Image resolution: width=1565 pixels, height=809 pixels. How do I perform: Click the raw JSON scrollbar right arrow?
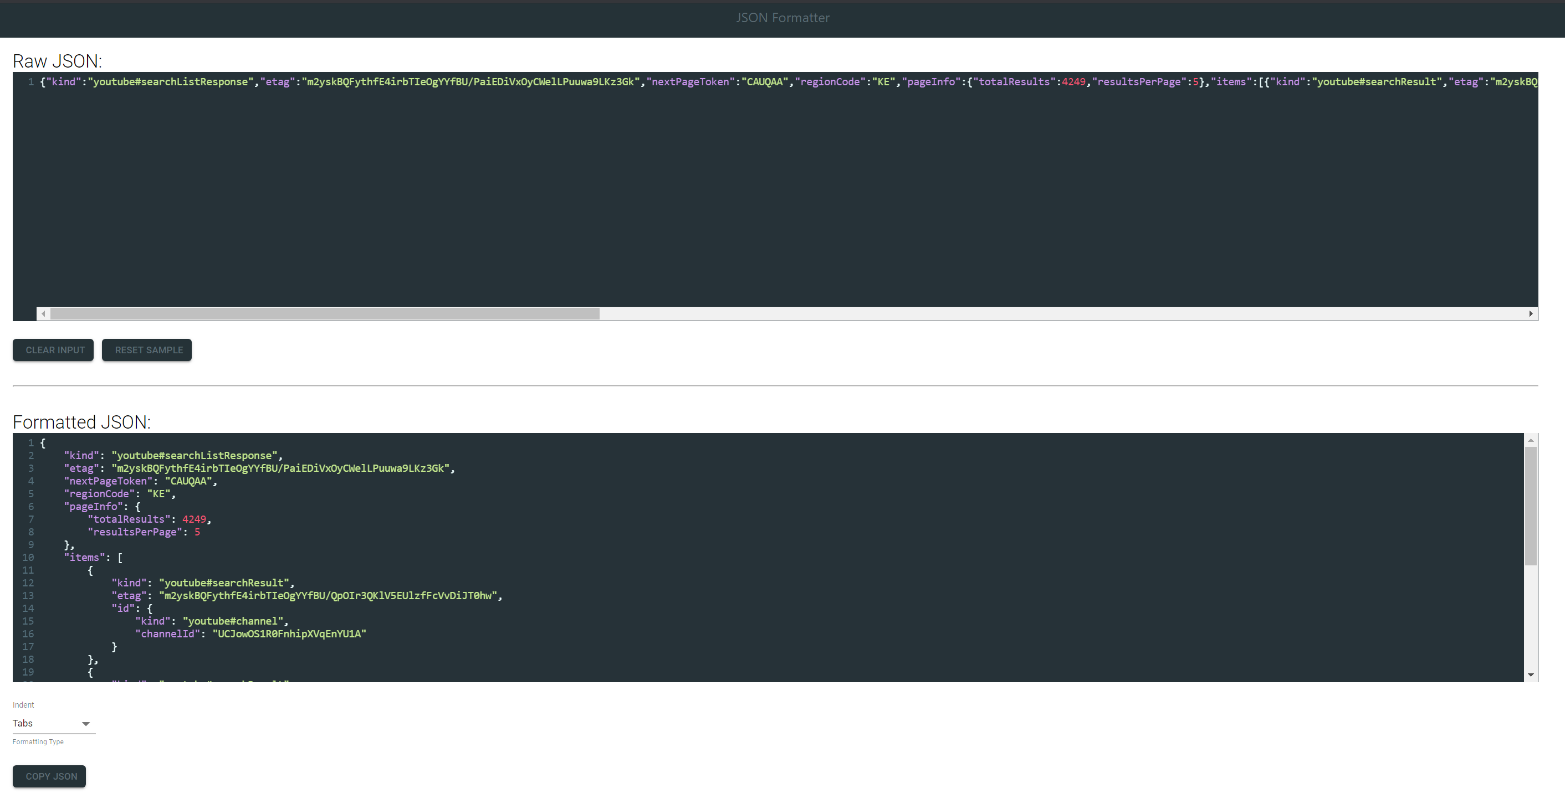(x=1531, y=314)
